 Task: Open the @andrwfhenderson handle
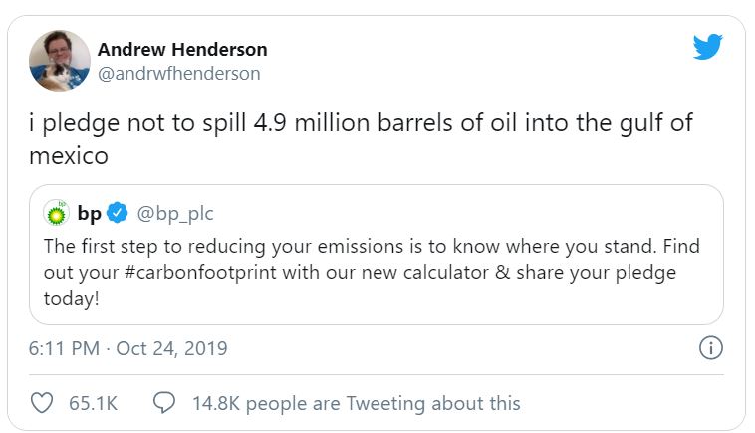point(179,73)
